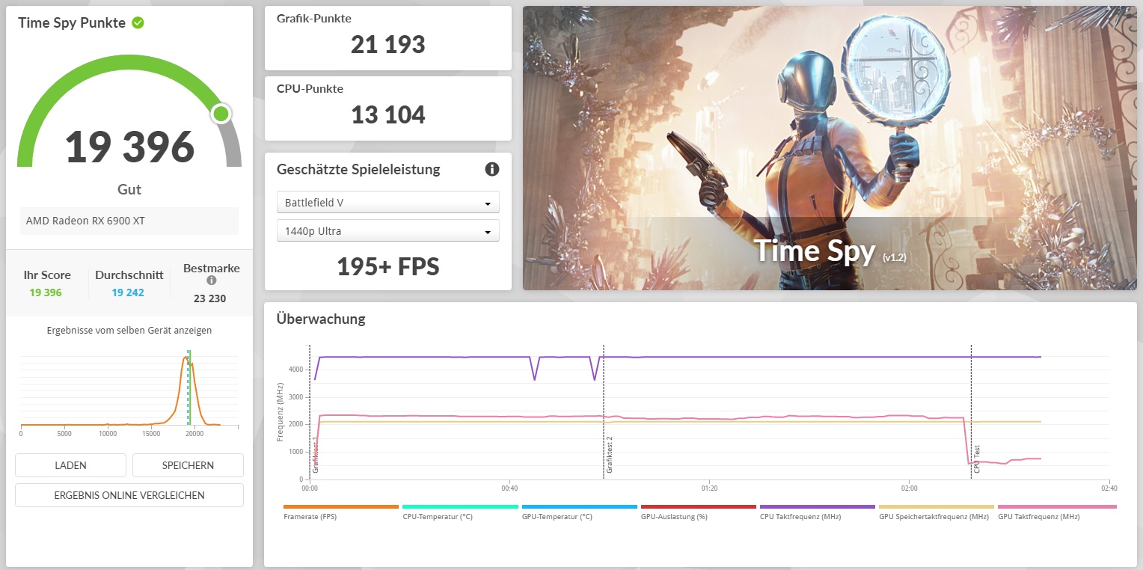Viewport: 1143px width, 570px height.
Task: Click the large 19 396 score number
Action: coord(129,147)
